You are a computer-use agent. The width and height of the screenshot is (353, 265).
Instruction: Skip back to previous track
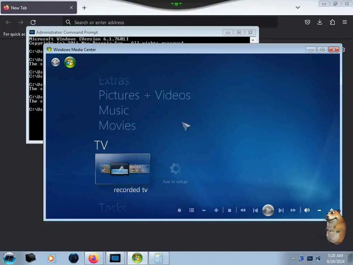(255, 210)
